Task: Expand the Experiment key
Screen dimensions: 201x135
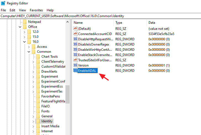Action: coord(33,77)
